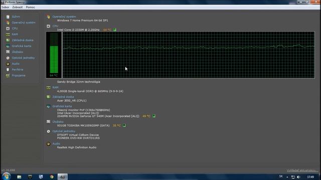The image size is (321, 180).
Task: Open Chrome from the taskbar
Action: click(x=52, y=176)
